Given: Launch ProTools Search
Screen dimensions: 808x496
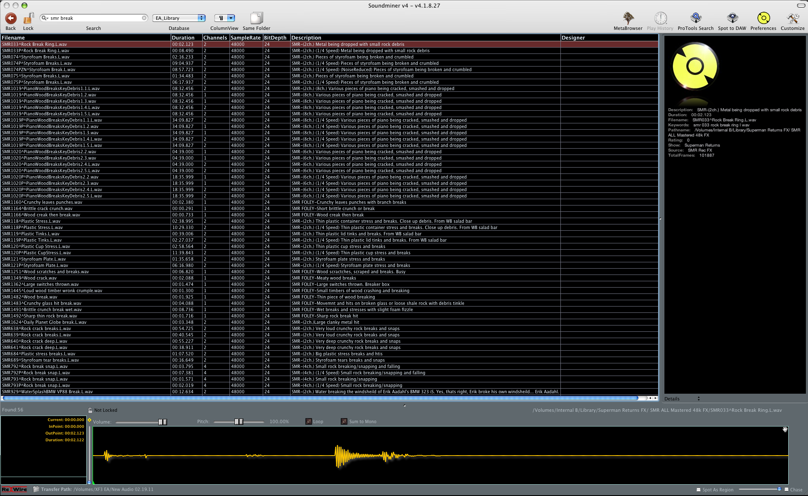Looking at the screenshot, I should click(696, 18).
